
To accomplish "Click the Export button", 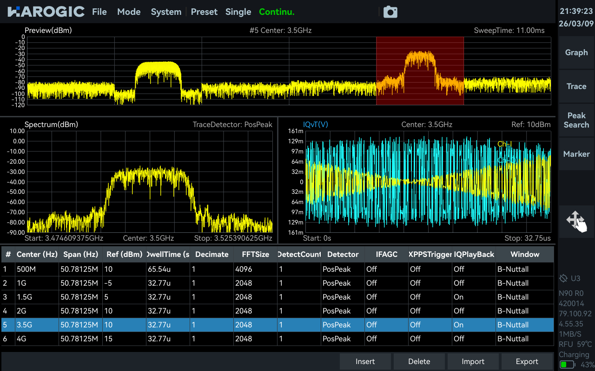I will pos(527,361).
